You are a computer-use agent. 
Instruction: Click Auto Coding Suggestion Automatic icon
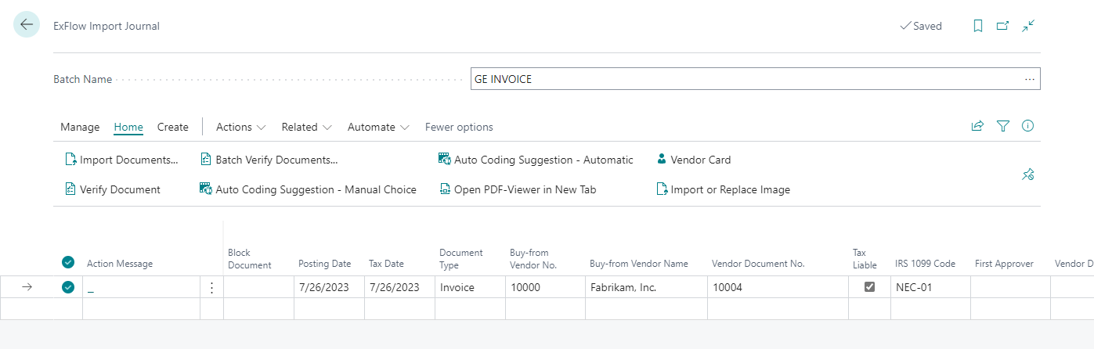tap(445, 160)
